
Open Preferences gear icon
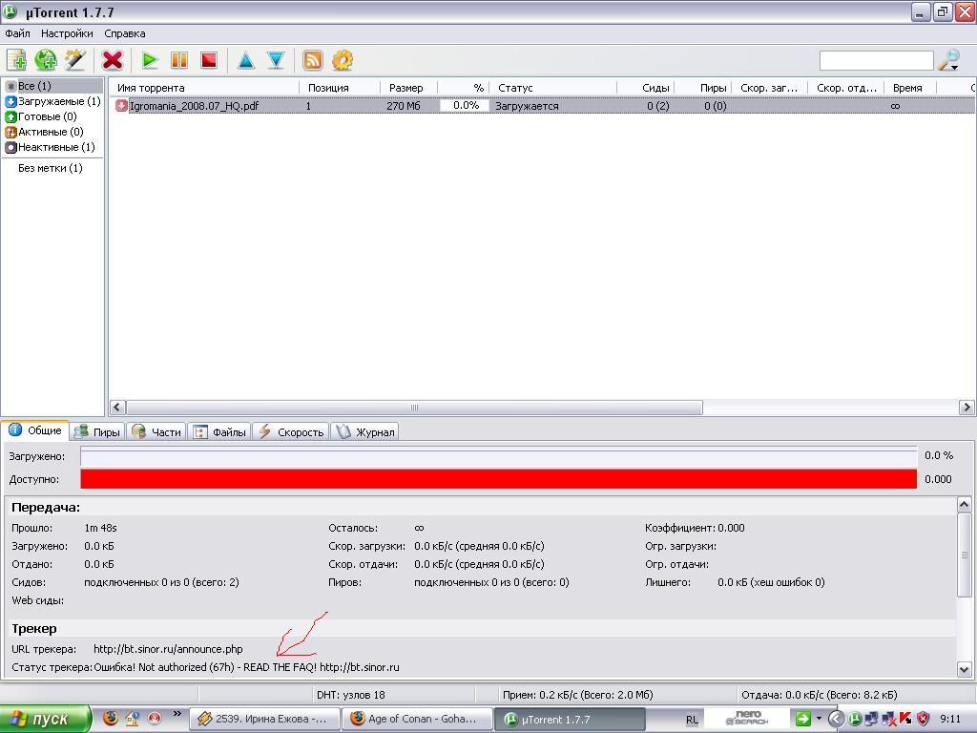tap(342, 60)
